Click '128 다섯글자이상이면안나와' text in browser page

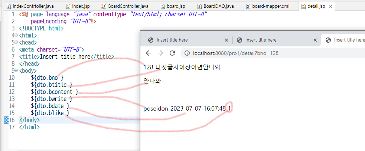tap(182, 68)
